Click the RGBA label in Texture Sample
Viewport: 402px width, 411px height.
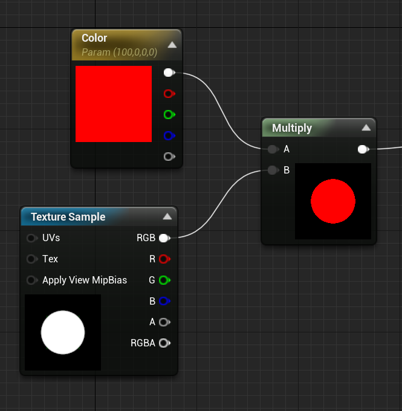[x=143, y=343]
